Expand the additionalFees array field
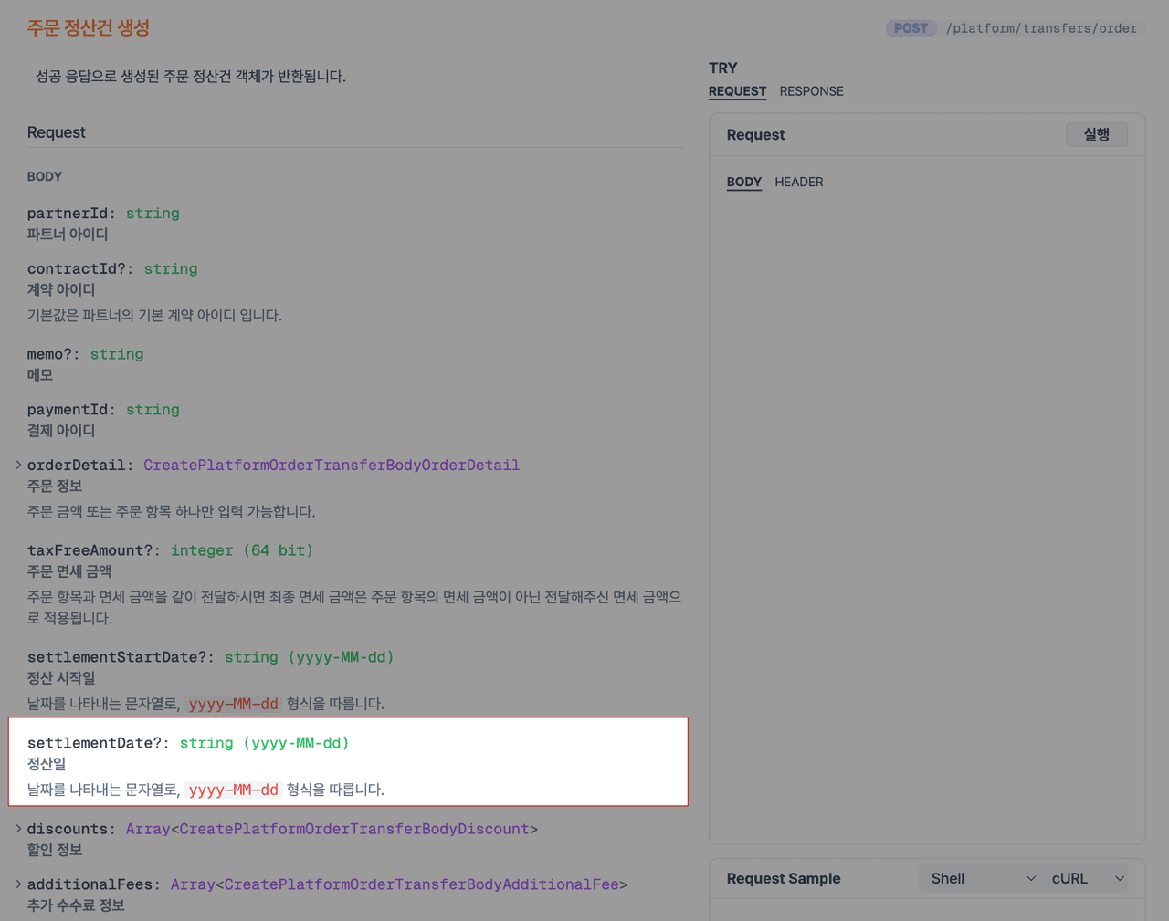The image size is (1169, 921). pyautogui.click(x=18, y=884)
